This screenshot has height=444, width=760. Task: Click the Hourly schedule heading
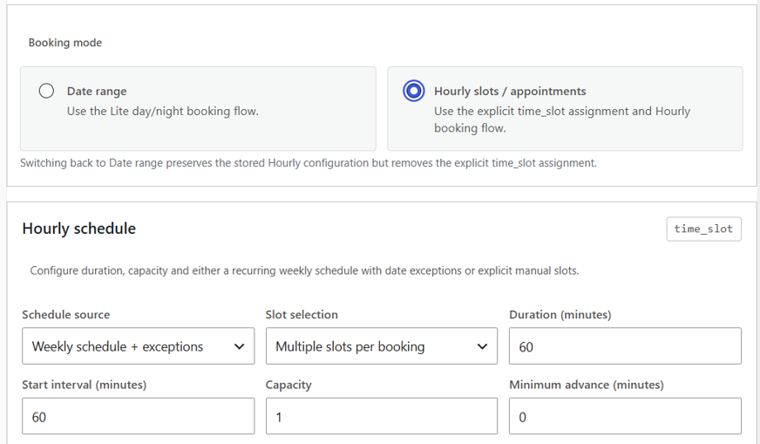tap(79, 229)
